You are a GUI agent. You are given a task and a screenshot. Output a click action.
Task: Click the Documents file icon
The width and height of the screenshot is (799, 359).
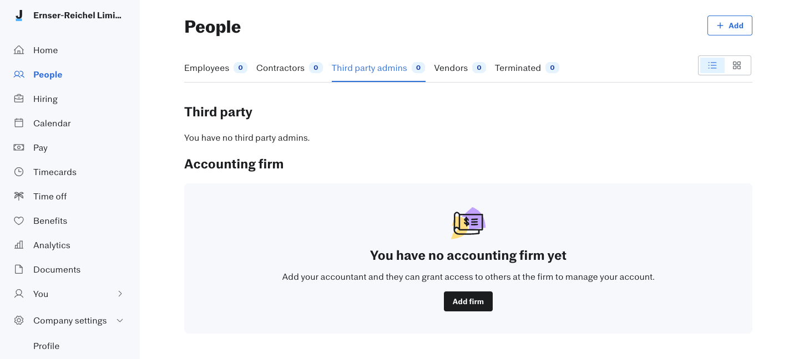click(x=19, y=269)
